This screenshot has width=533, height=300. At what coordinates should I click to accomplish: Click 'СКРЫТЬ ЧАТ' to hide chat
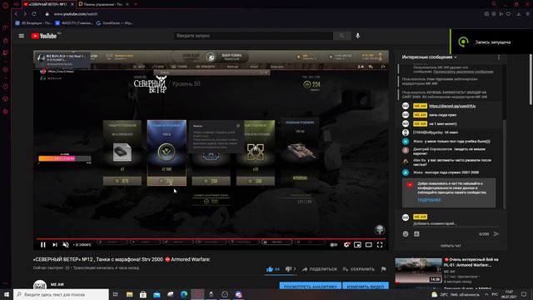click(451, 246)
